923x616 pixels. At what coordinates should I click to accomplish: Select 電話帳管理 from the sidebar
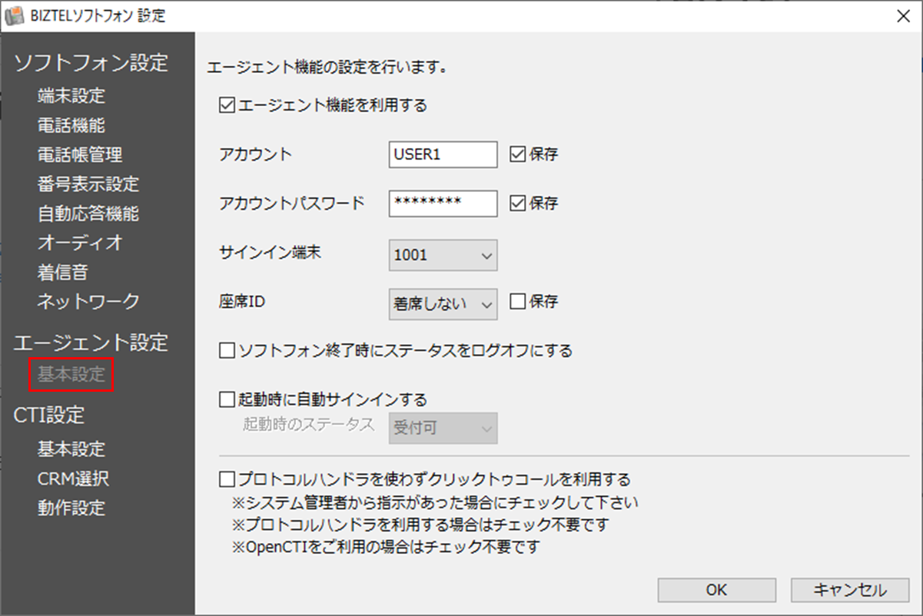tap(80, 154)
